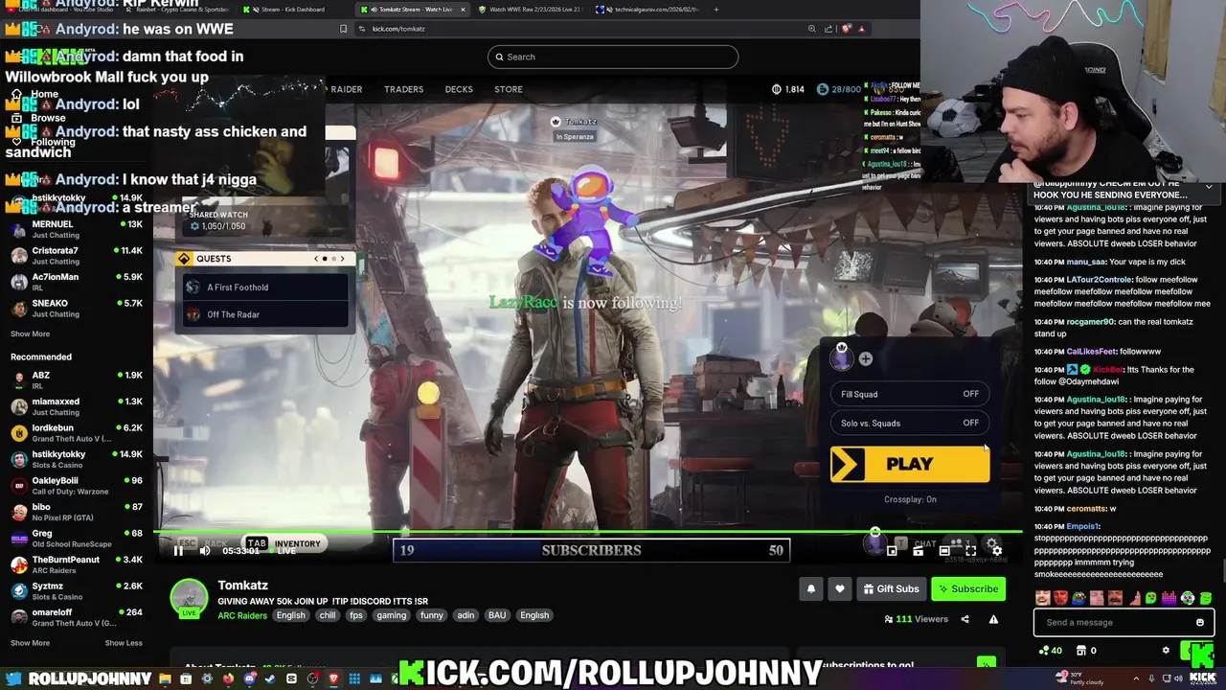Bookmark this page in the address bar

(x=343, y=29)
